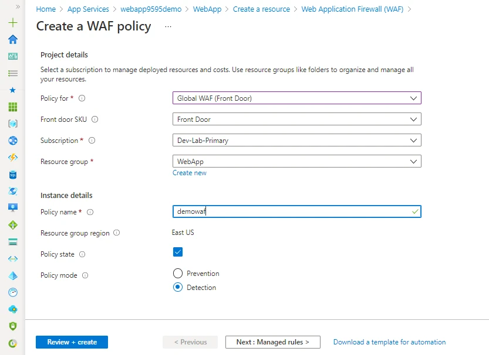The height and width of the screenshot is (355, 489).
Task: Expand the Front door SKU dropdown
Action: pyautogui.click(x=296, y=119)
